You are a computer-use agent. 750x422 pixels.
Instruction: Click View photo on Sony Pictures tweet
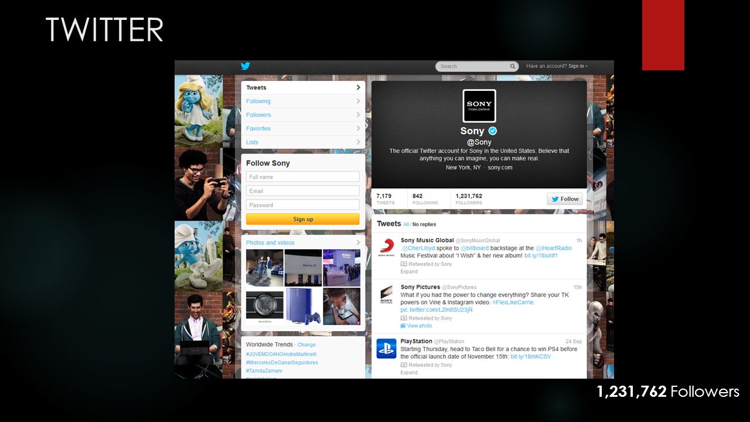pyautogui.click(x=416, y=326)
